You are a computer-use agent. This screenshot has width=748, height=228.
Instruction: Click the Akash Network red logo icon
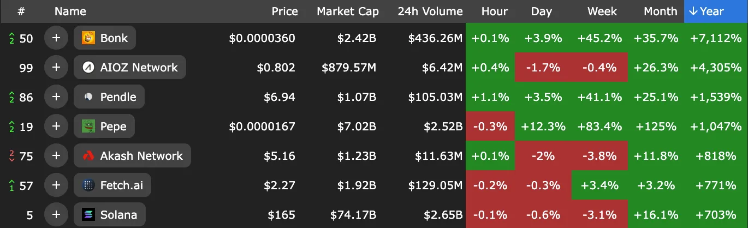pyautogui.click(x=88, y=156)
